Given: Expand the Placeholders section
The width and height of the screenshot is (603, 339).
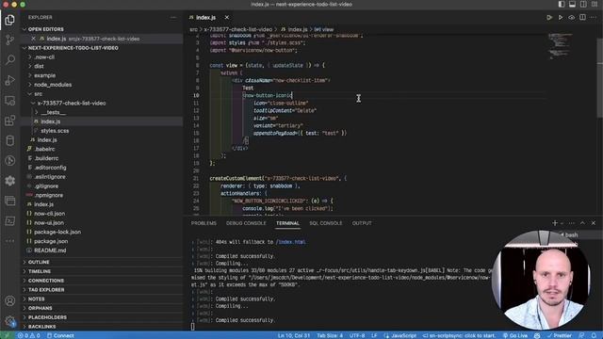Looking at the screenshot, I should coord(47,317).
